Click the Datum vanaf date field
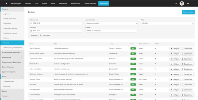The width and height of the screenshot is (198, 100). [56, 23]
